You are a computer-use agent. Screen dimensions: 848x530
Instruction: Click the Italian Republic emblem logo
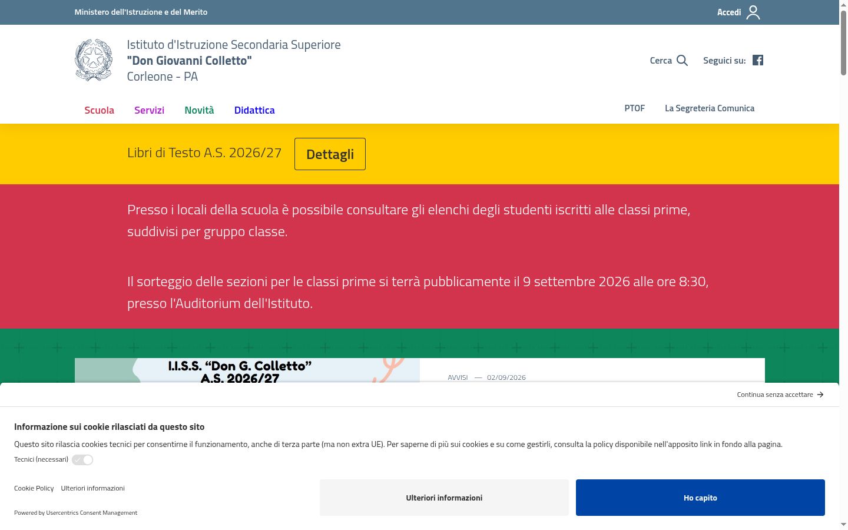pyautogui.click(x=94, y=60)
